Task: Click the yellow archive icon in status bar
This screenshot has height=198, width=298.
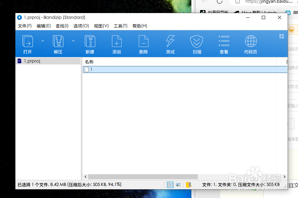Action: point(188,185)
